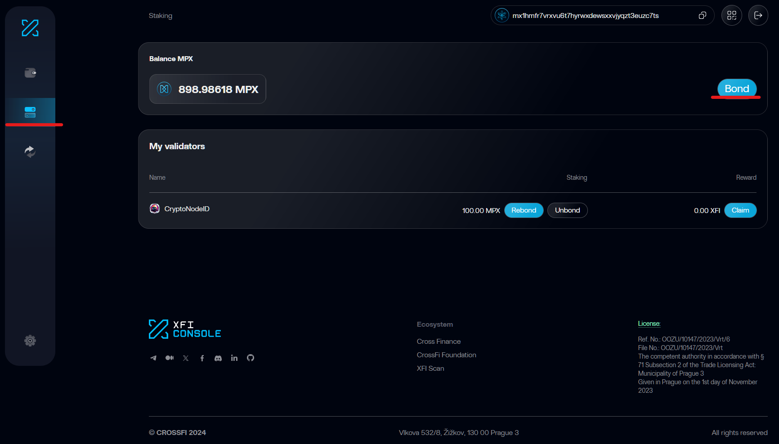This screenshot has width=779, height=444.
Task: Click the CryptoNodeID validator name
Action: point(187,209)
